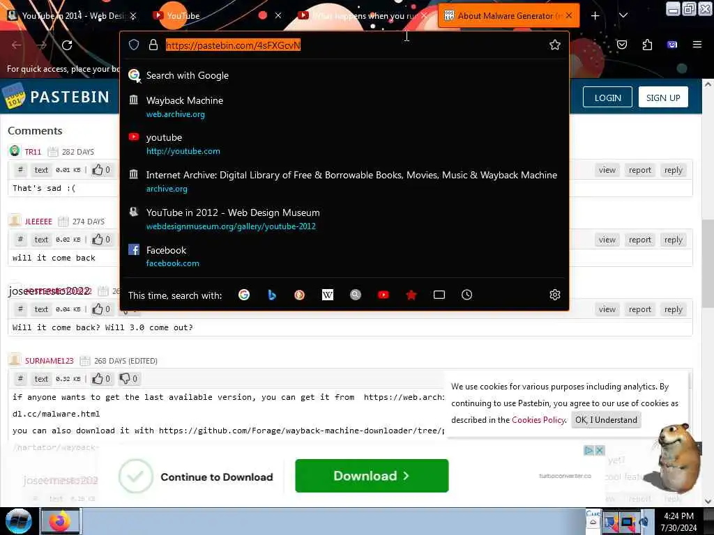Screen dimensions: 714x535
Task: Close the YouTube in 2014 tab
Action: (x=133, y=16)
